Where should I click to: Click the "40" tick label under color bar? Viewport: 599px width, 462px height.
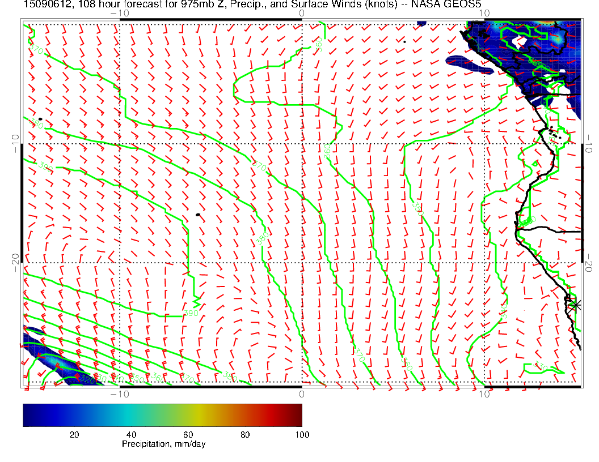coord(131,435)
